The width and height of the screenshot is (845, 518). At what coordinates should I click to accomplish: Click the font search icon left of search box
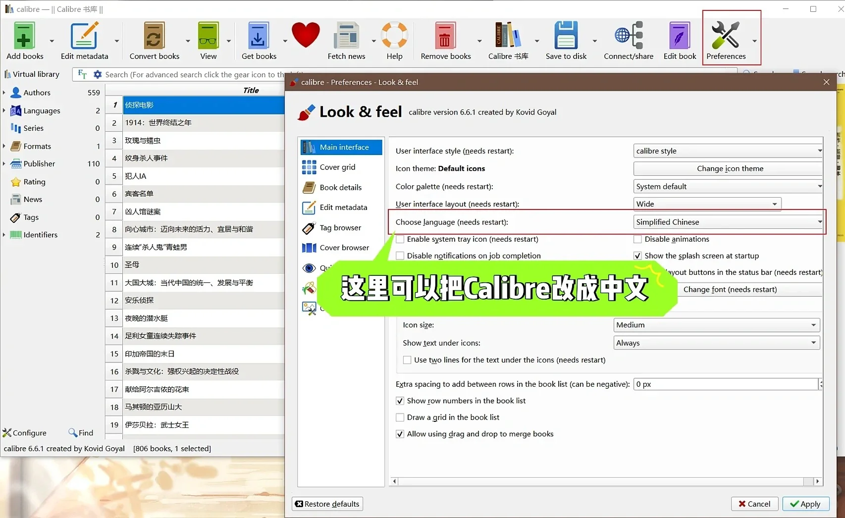coord(82,74)
